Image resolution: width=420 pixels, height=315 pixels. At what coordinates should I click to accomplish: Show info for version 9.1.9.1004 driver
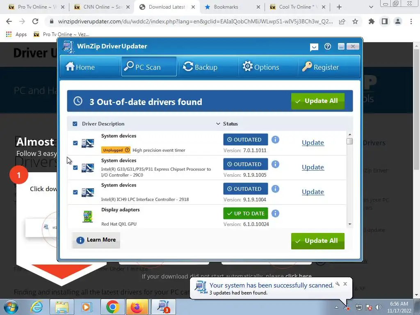(275, 189)
